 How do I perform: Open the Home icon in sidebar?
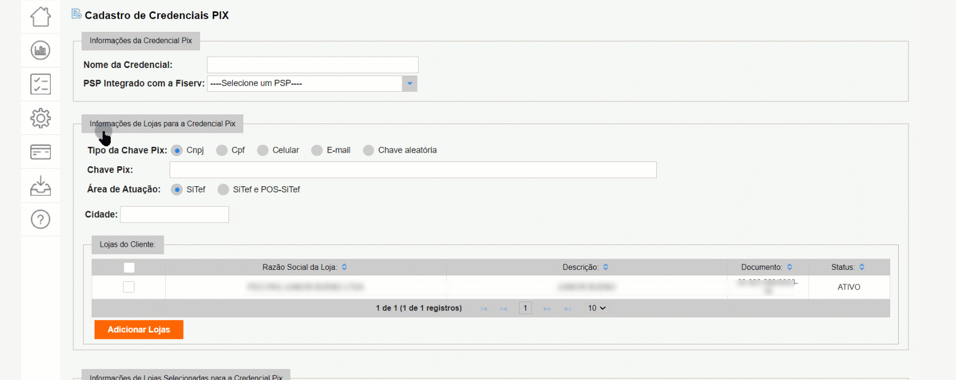(x=41, y=17)
